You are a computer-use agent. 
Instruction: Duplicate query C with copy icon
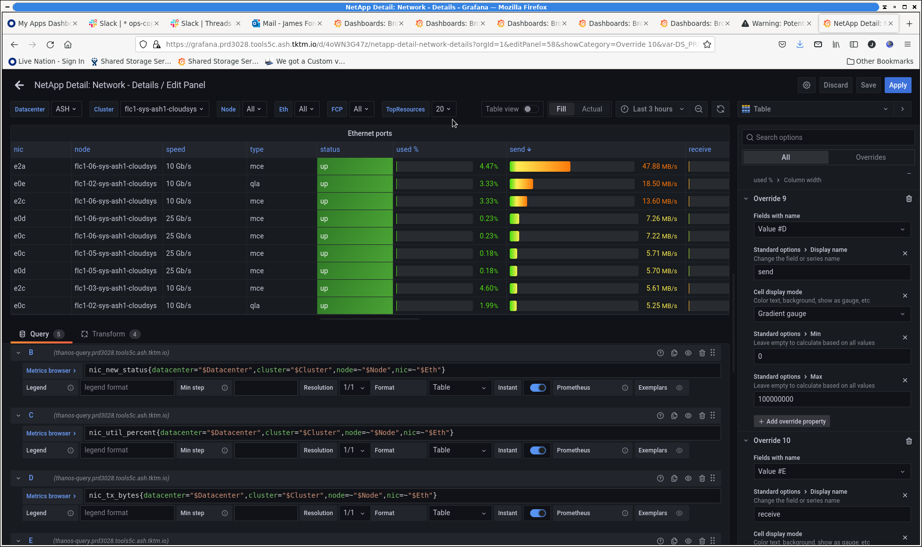click(674, 416)
